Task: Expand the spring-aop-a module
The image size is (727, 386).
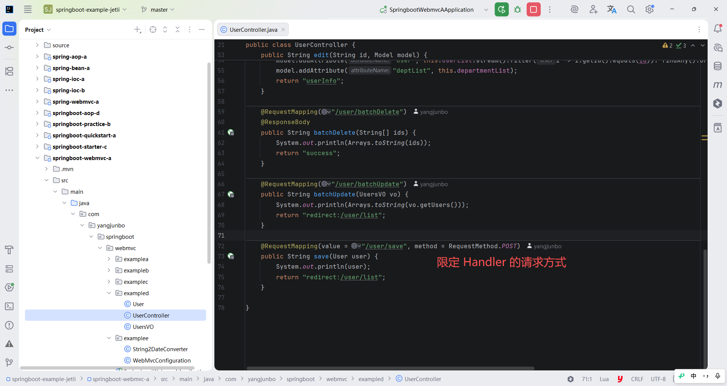Action: click(x=37, y=56)
